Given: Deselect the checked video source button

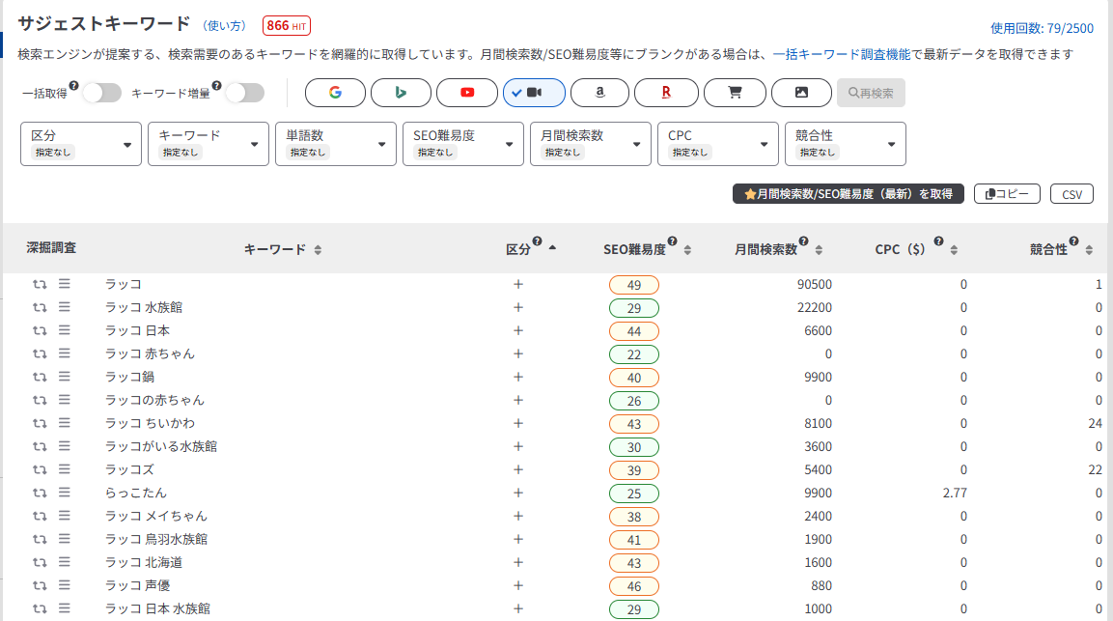Looking at the screenshot, I should [534, 93].
